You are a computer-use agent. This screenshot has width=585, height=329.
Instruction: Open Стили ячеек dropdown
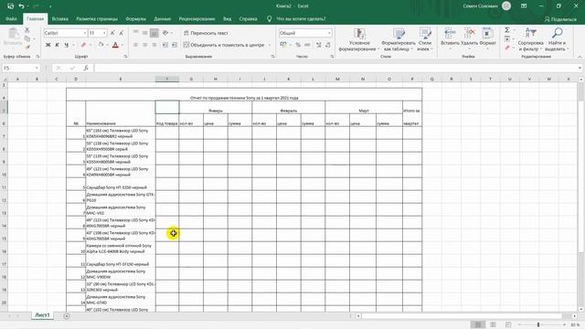tap(424, 39)
